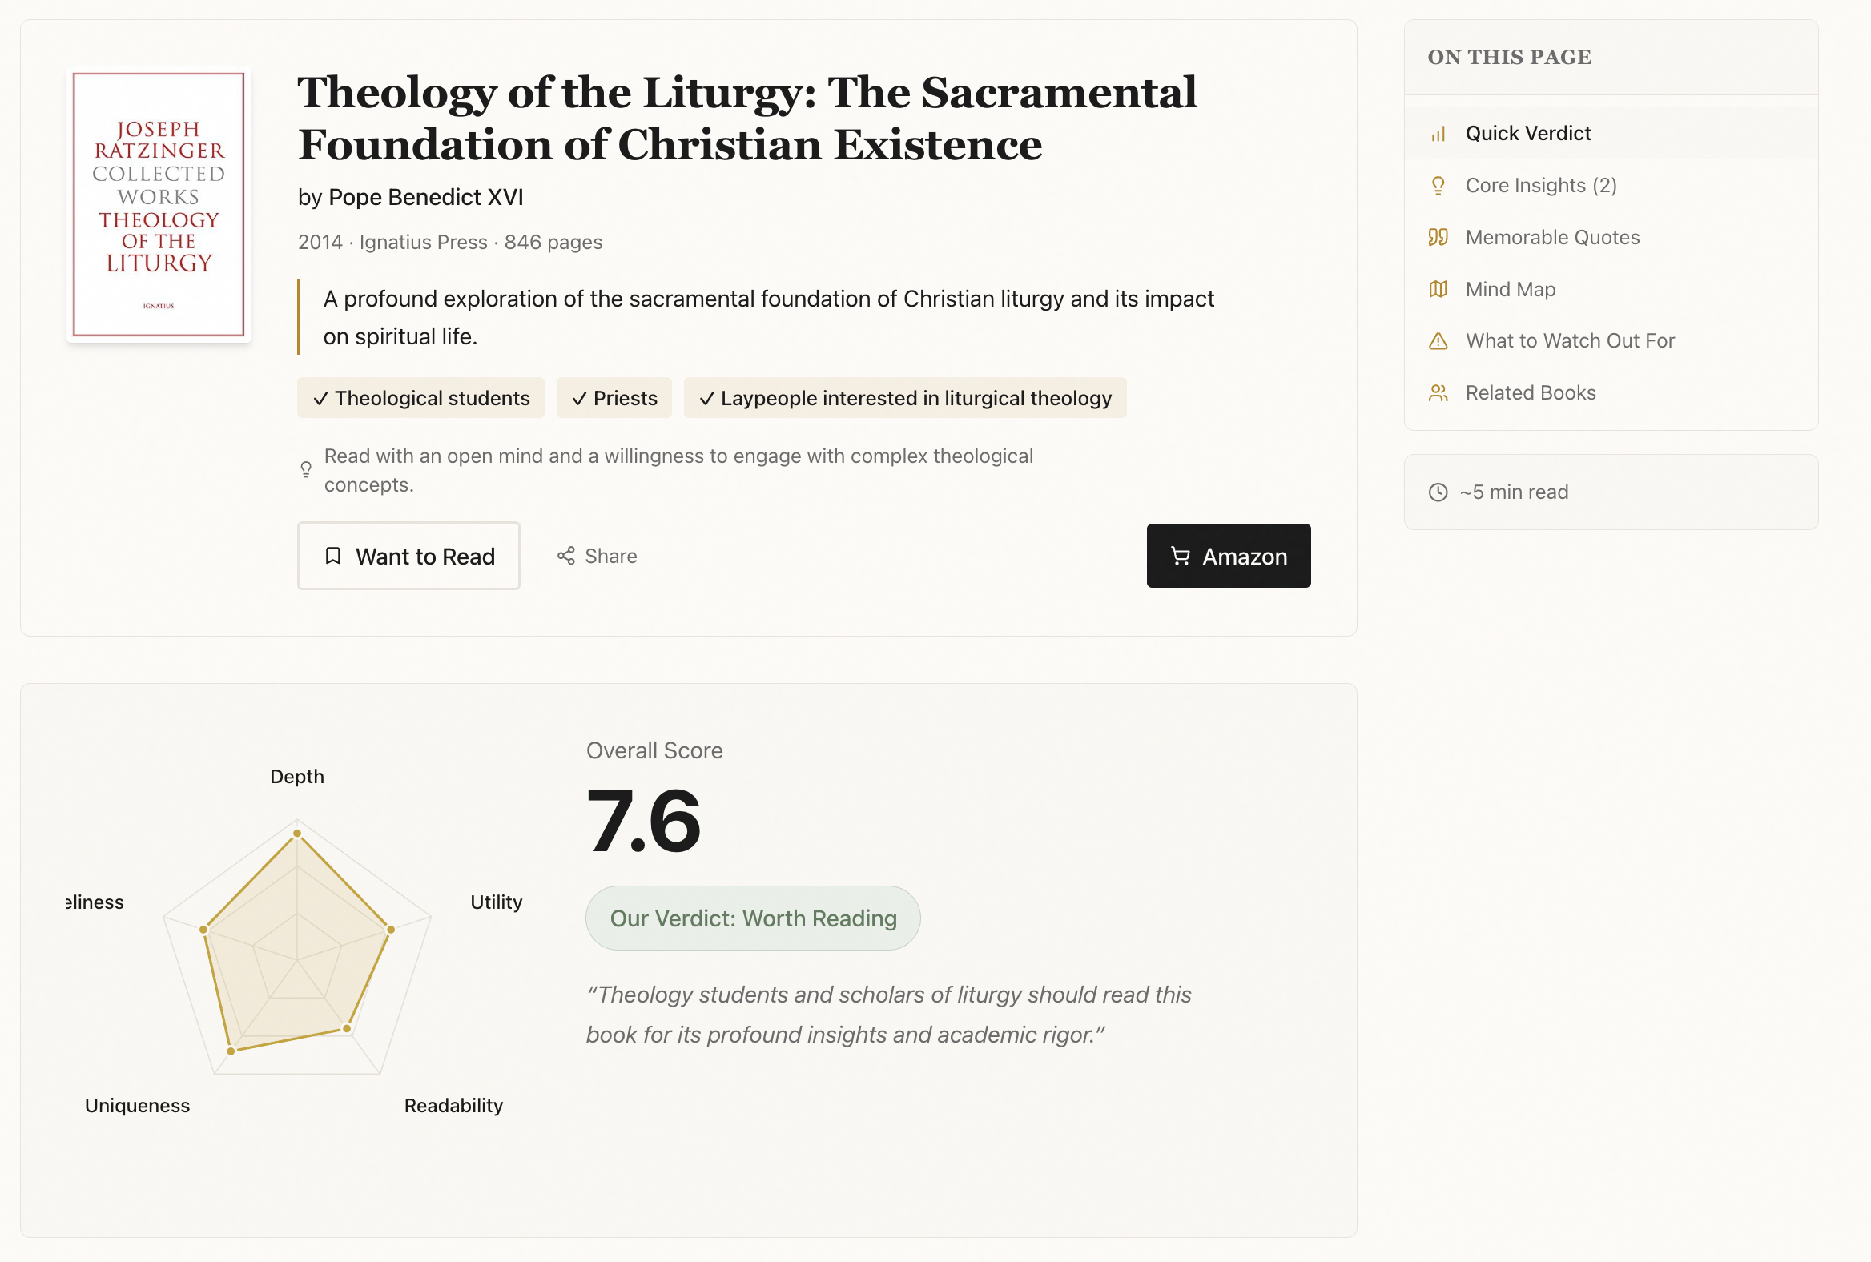Select the Laypeople interested in liturgical theology tag
1871x1262 pixels.
tap(905, 399)
